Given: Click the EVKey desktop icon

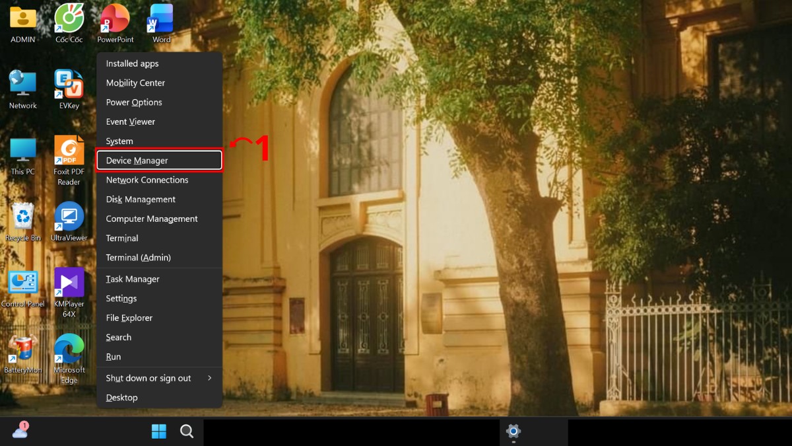Looking at the screenshot, I should [69, 89].
